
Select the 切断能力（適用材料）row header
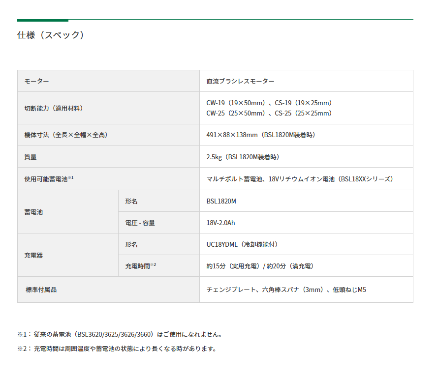point(55,108)
